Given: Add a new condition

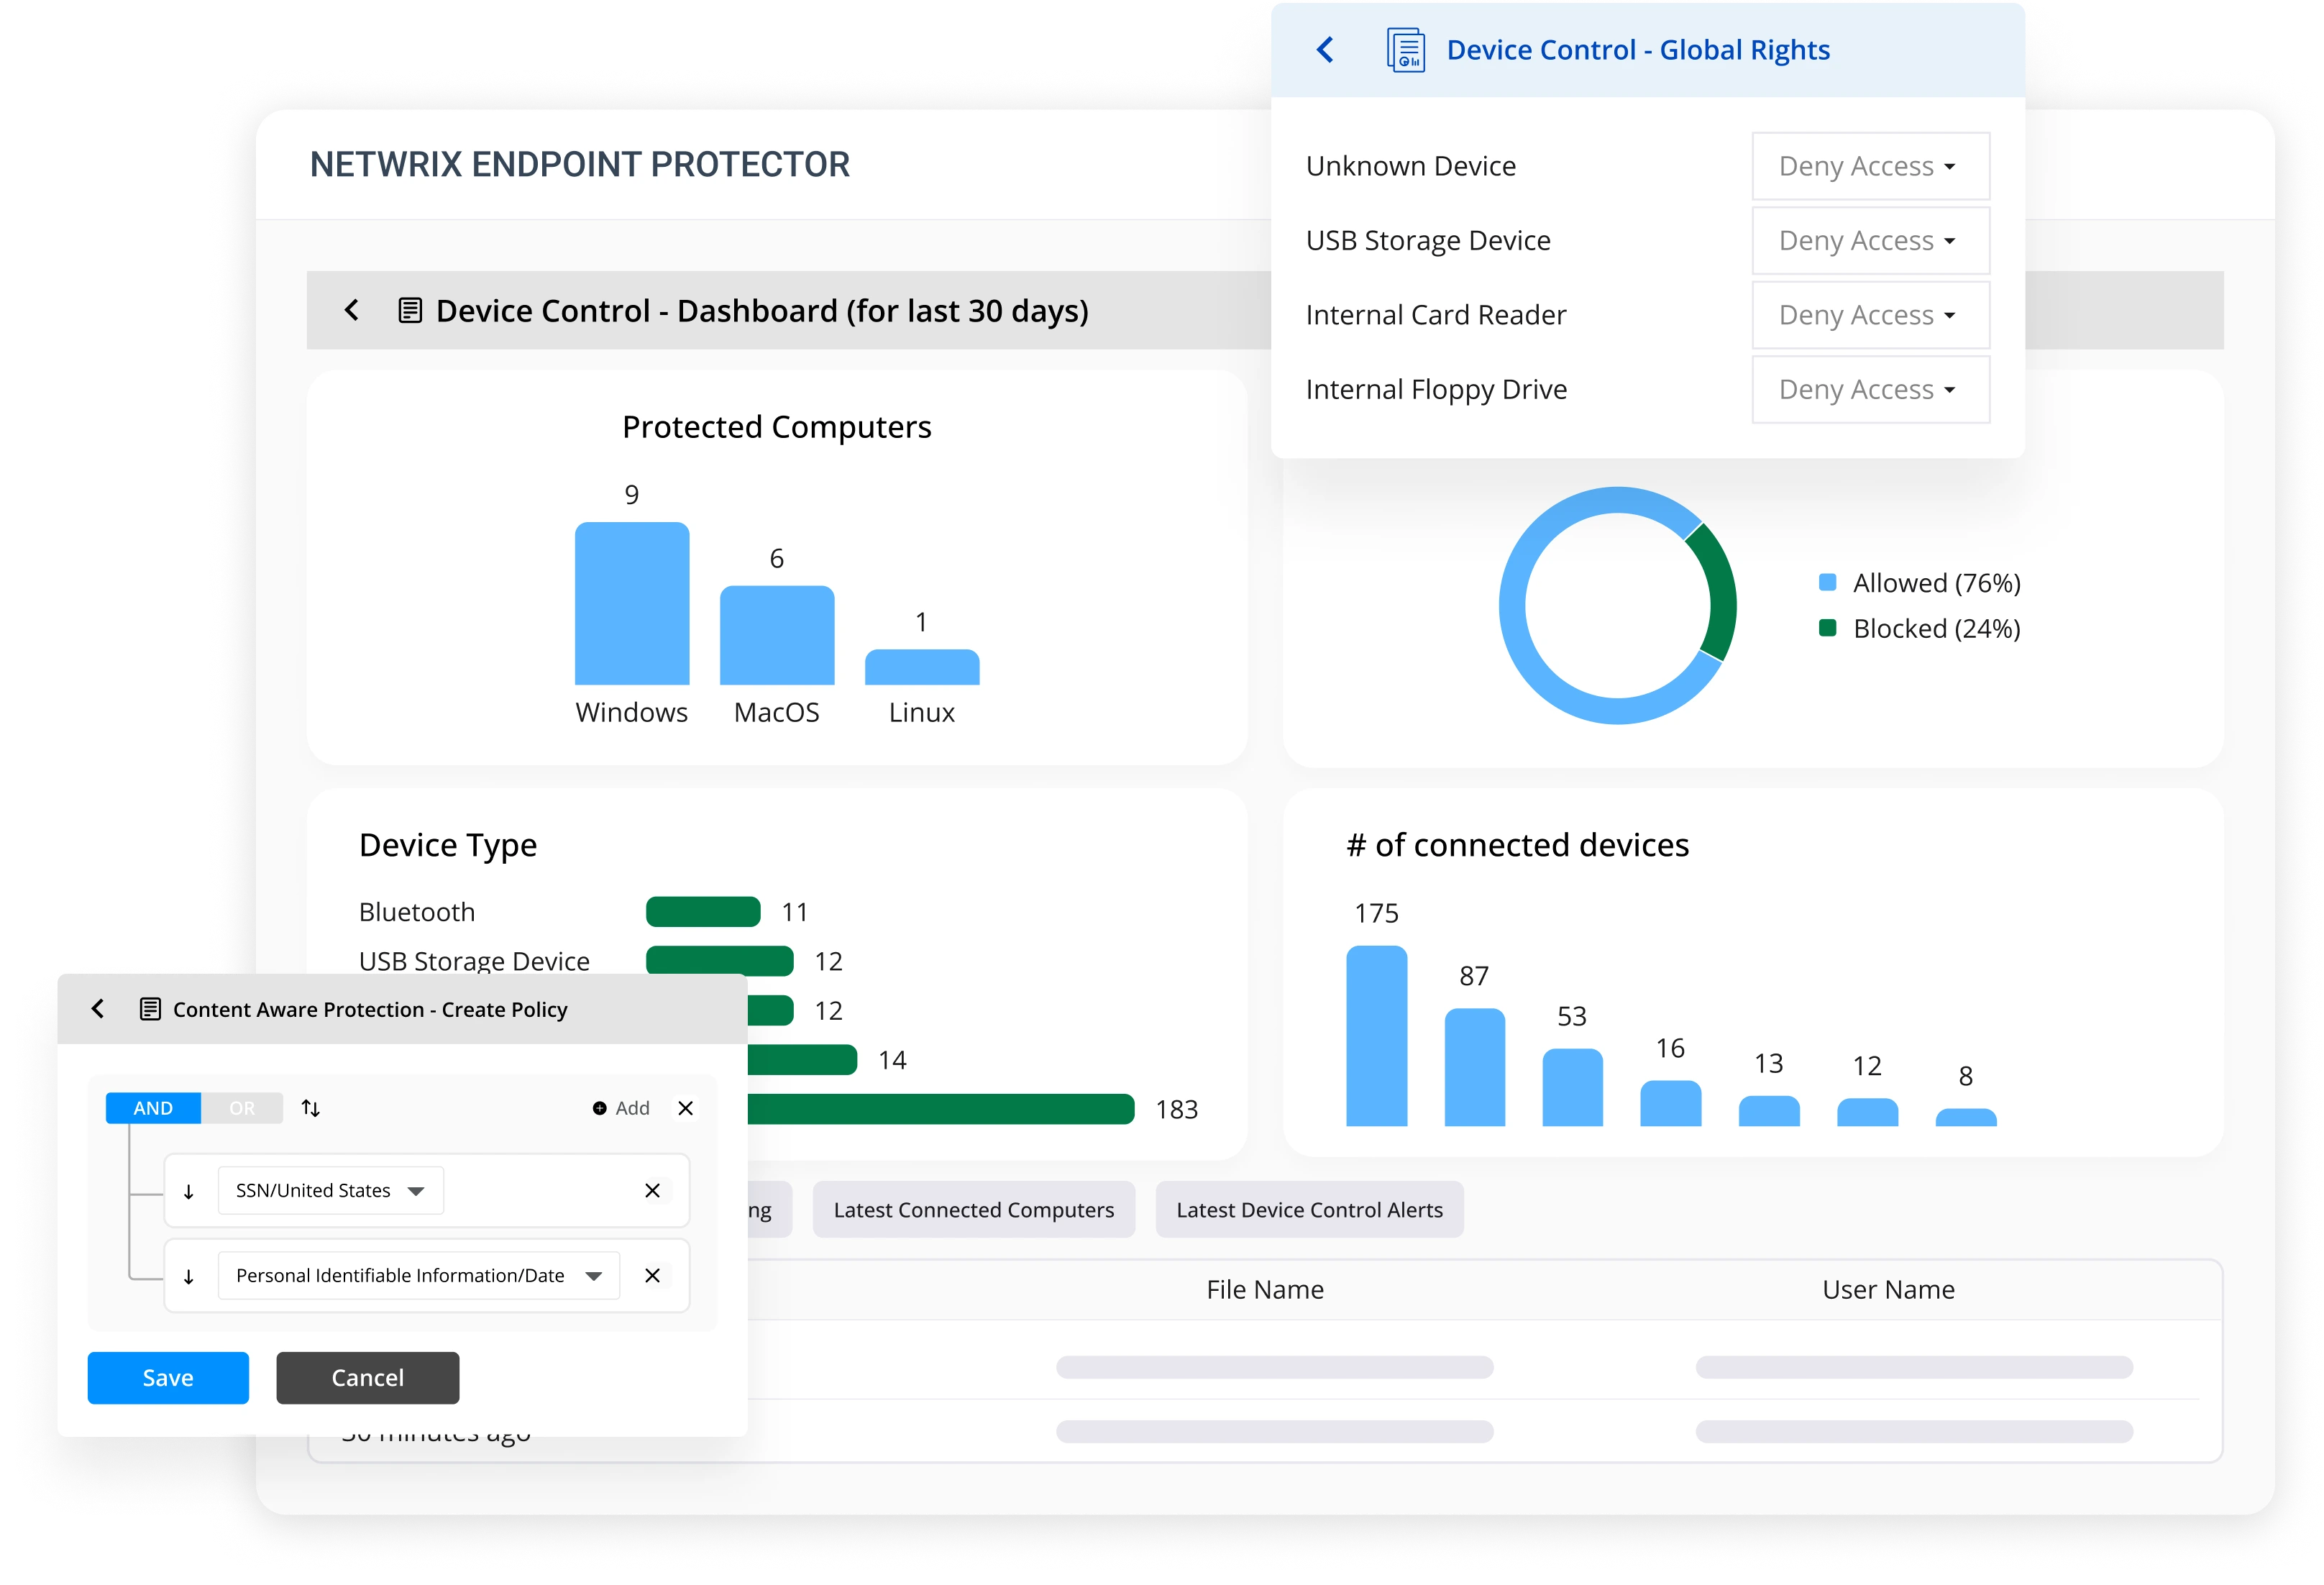Looking at the screenshot, I should click(x=621, y=1108).
